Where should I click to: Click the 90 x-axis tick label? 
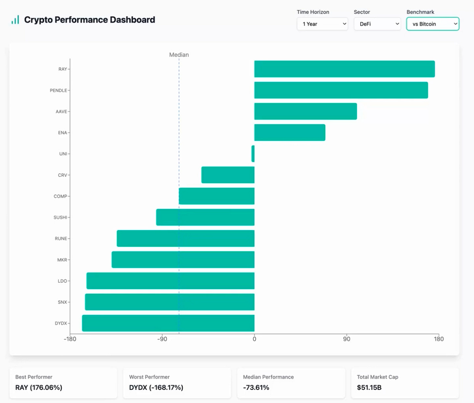pyautogui.click(x=347, y=339)
